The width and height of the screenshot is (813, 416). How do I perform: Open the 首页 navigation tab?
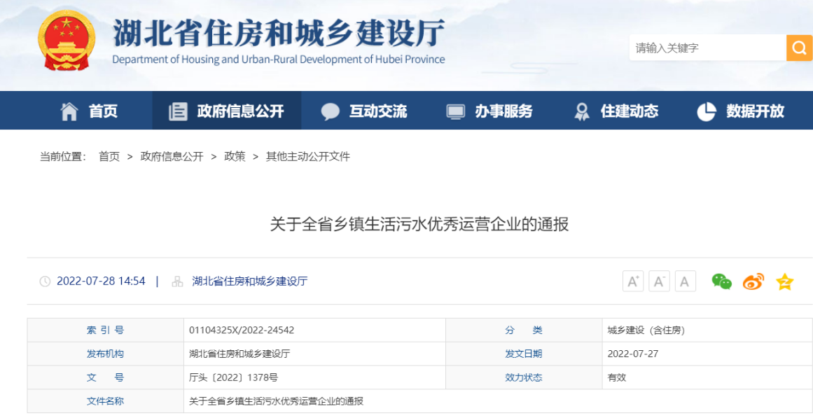point(89,111)
